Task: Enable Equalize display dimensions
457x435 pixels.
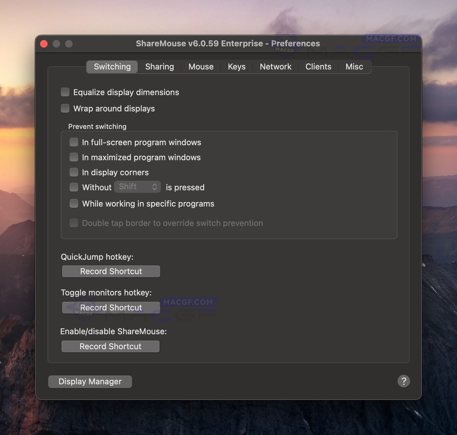Action: (x=65, y=92)
